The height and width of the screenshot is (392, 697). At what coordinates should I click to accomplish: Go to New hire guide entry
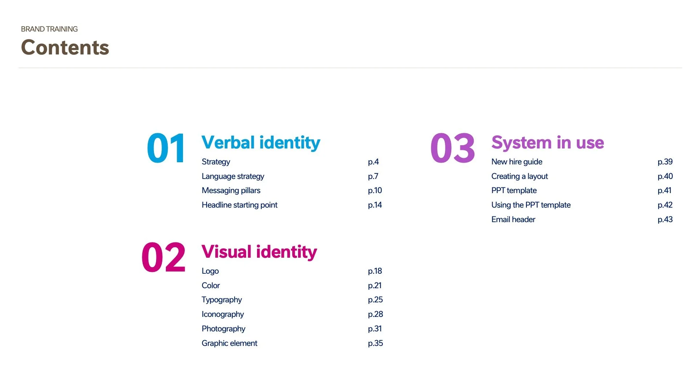pos(517,162)
